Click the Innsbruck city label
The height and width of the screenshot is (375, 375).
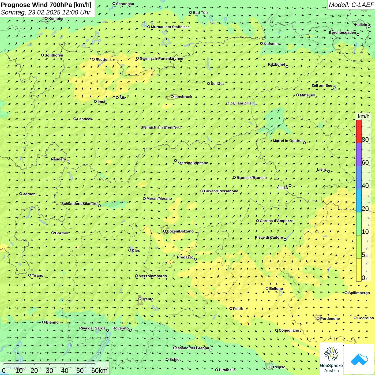point(183,97)
